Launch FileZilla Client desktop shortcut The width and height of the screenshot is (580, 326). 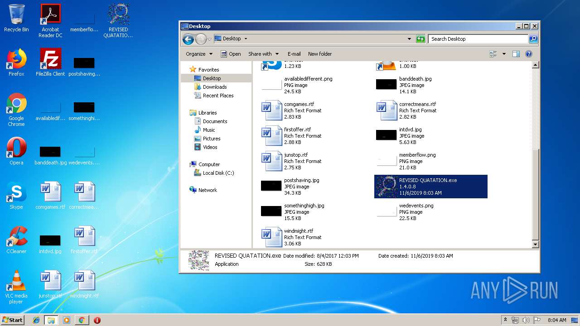point(50,62)
